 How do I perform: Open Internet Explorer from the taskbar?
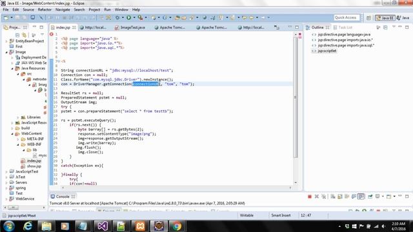[x=28, y=226]
